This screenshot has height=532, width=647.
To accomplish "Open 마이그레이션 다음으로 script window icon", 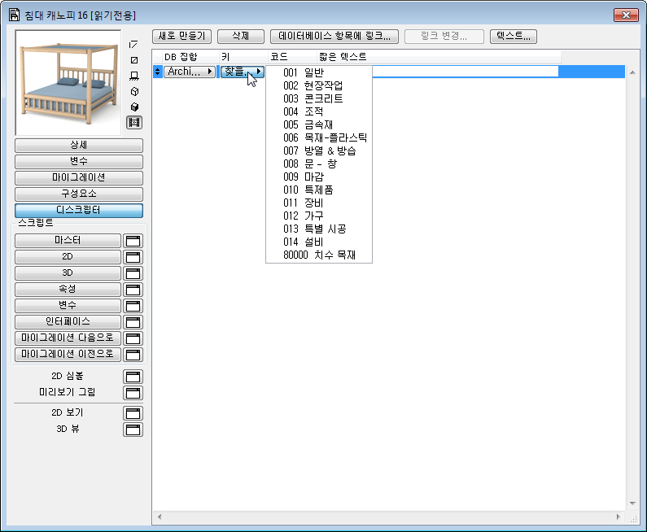I will coord(133,338).
